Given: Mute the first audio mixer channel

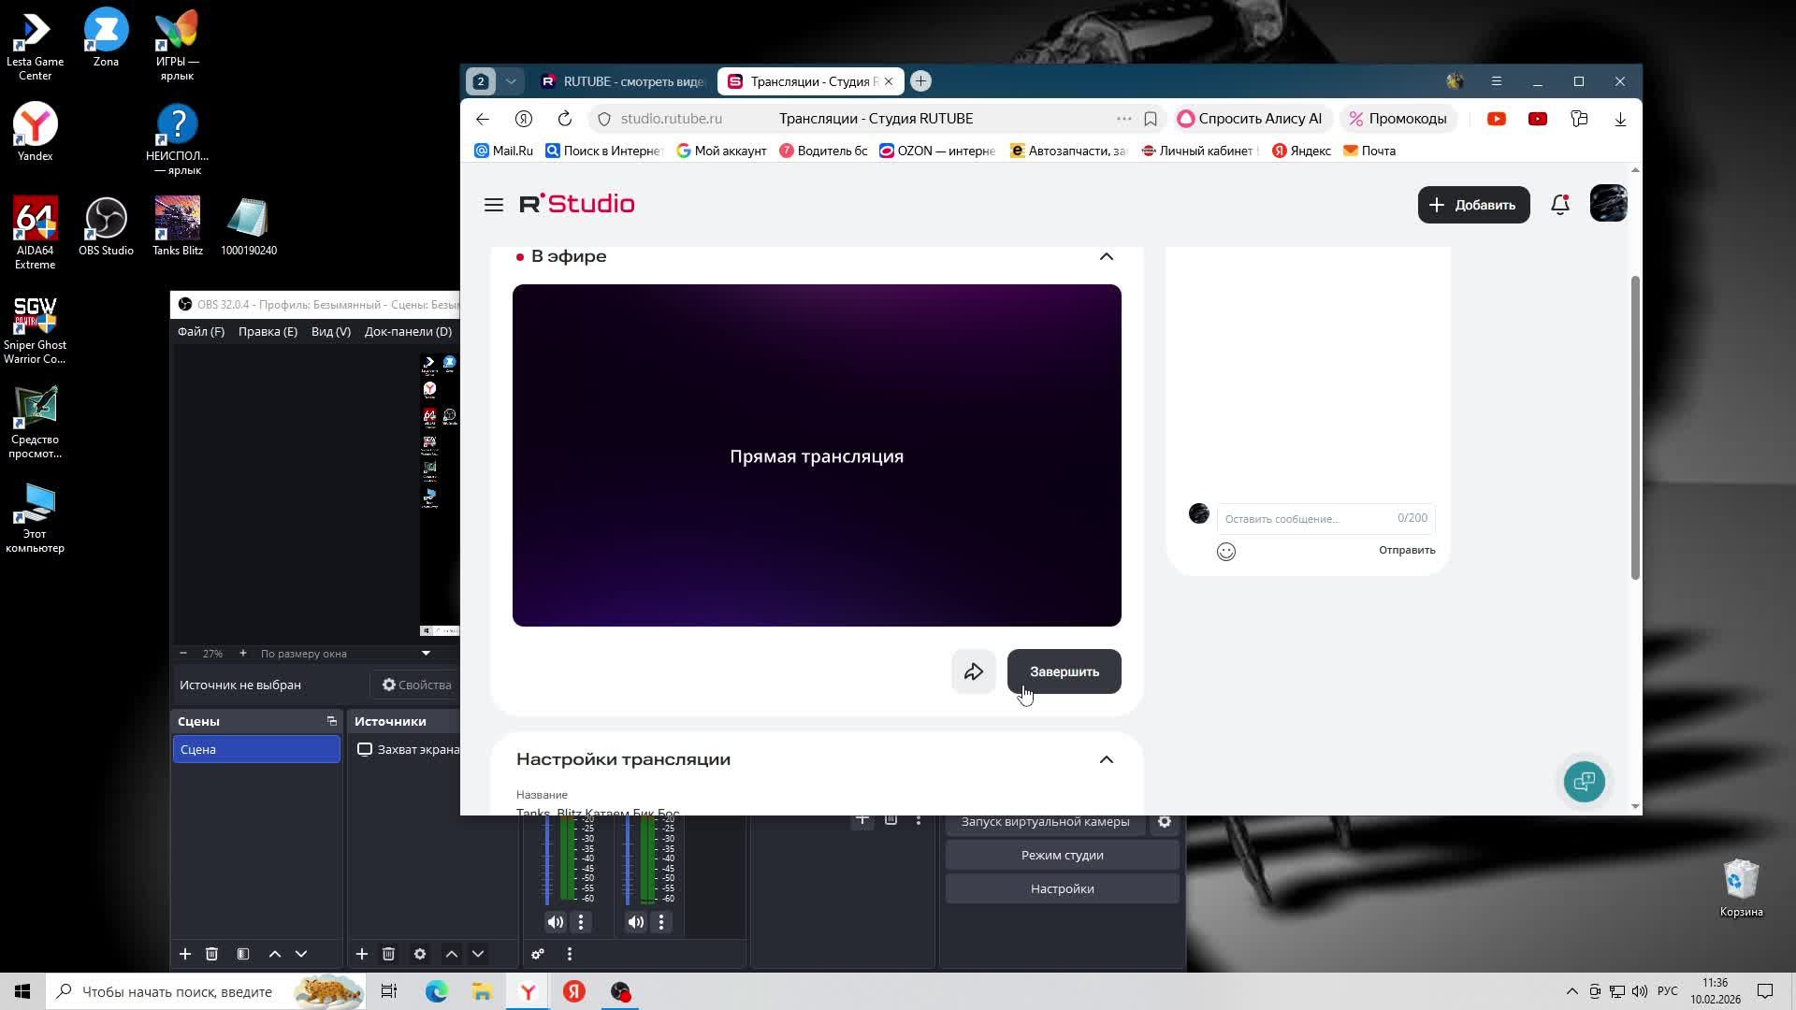Looking at the screenshot, I should coord(555,922).
